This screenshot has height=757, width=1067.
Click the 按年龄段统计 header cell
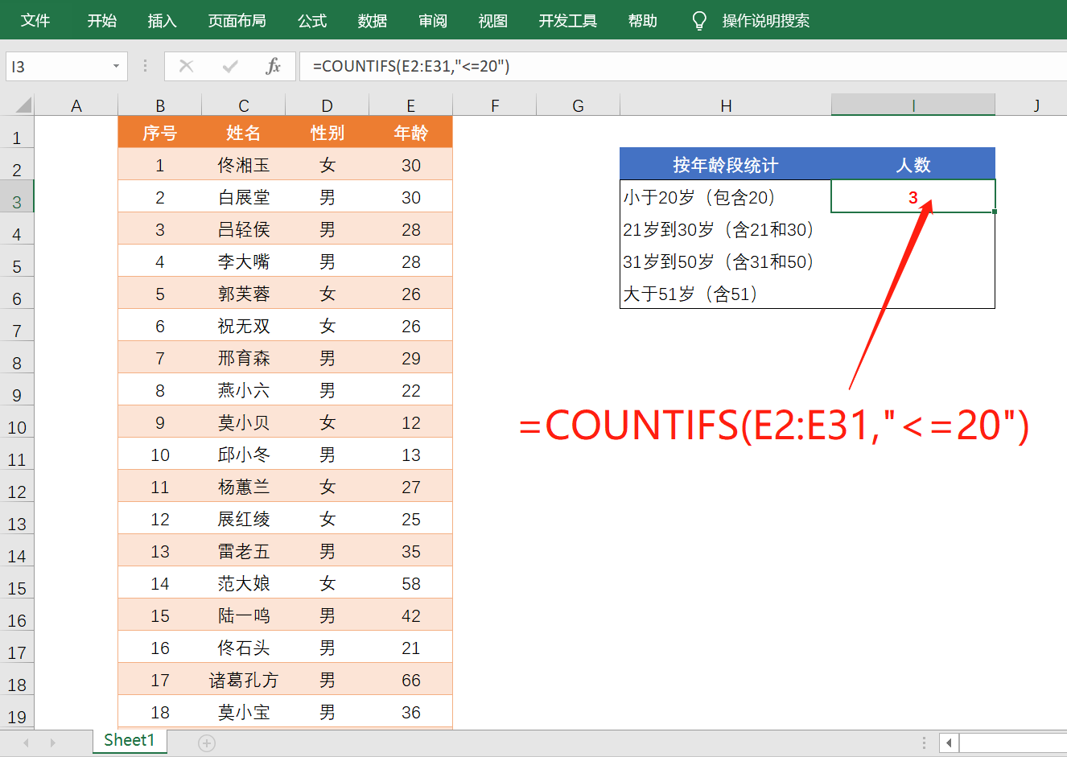click(726, 164)
